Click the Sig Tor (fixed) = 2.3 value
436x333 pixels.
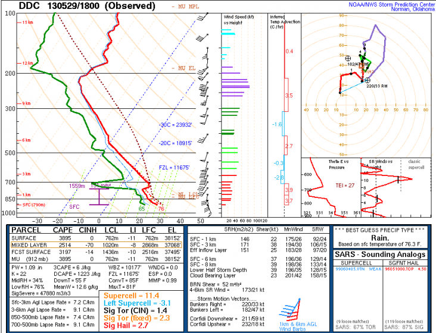point(136,318)
